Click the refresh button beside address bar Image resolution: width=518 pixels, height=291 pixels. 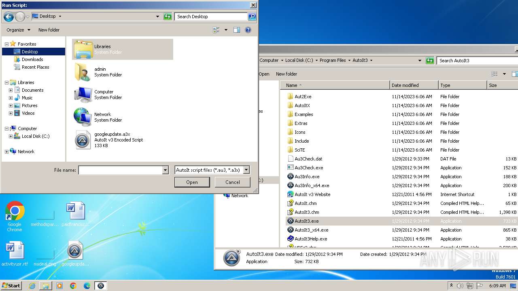click(x=168, y=17)
